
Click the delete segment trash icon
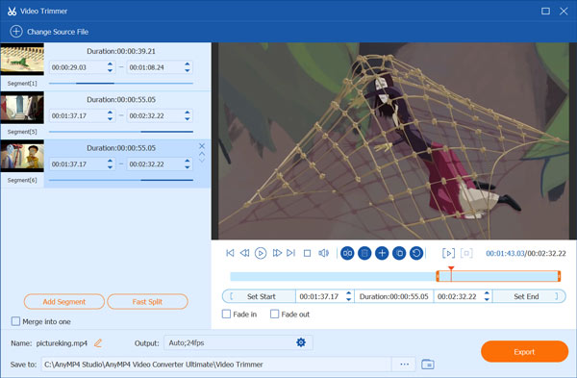pyautogui.click(x=364, y=253)
